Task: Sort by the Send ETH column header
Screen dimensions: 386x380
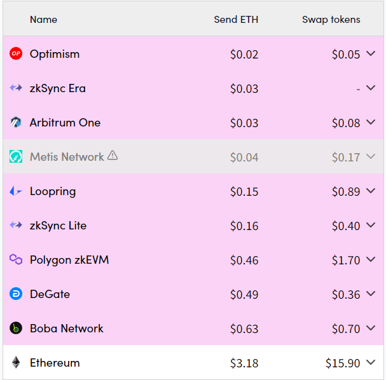Action: 236,20
